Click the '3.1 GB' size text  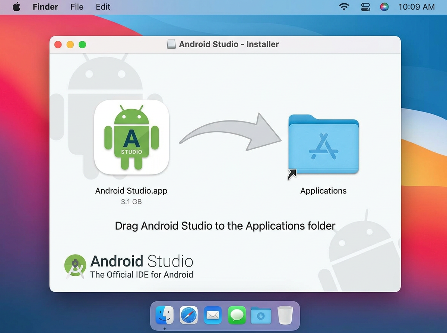tap(131, 202)
